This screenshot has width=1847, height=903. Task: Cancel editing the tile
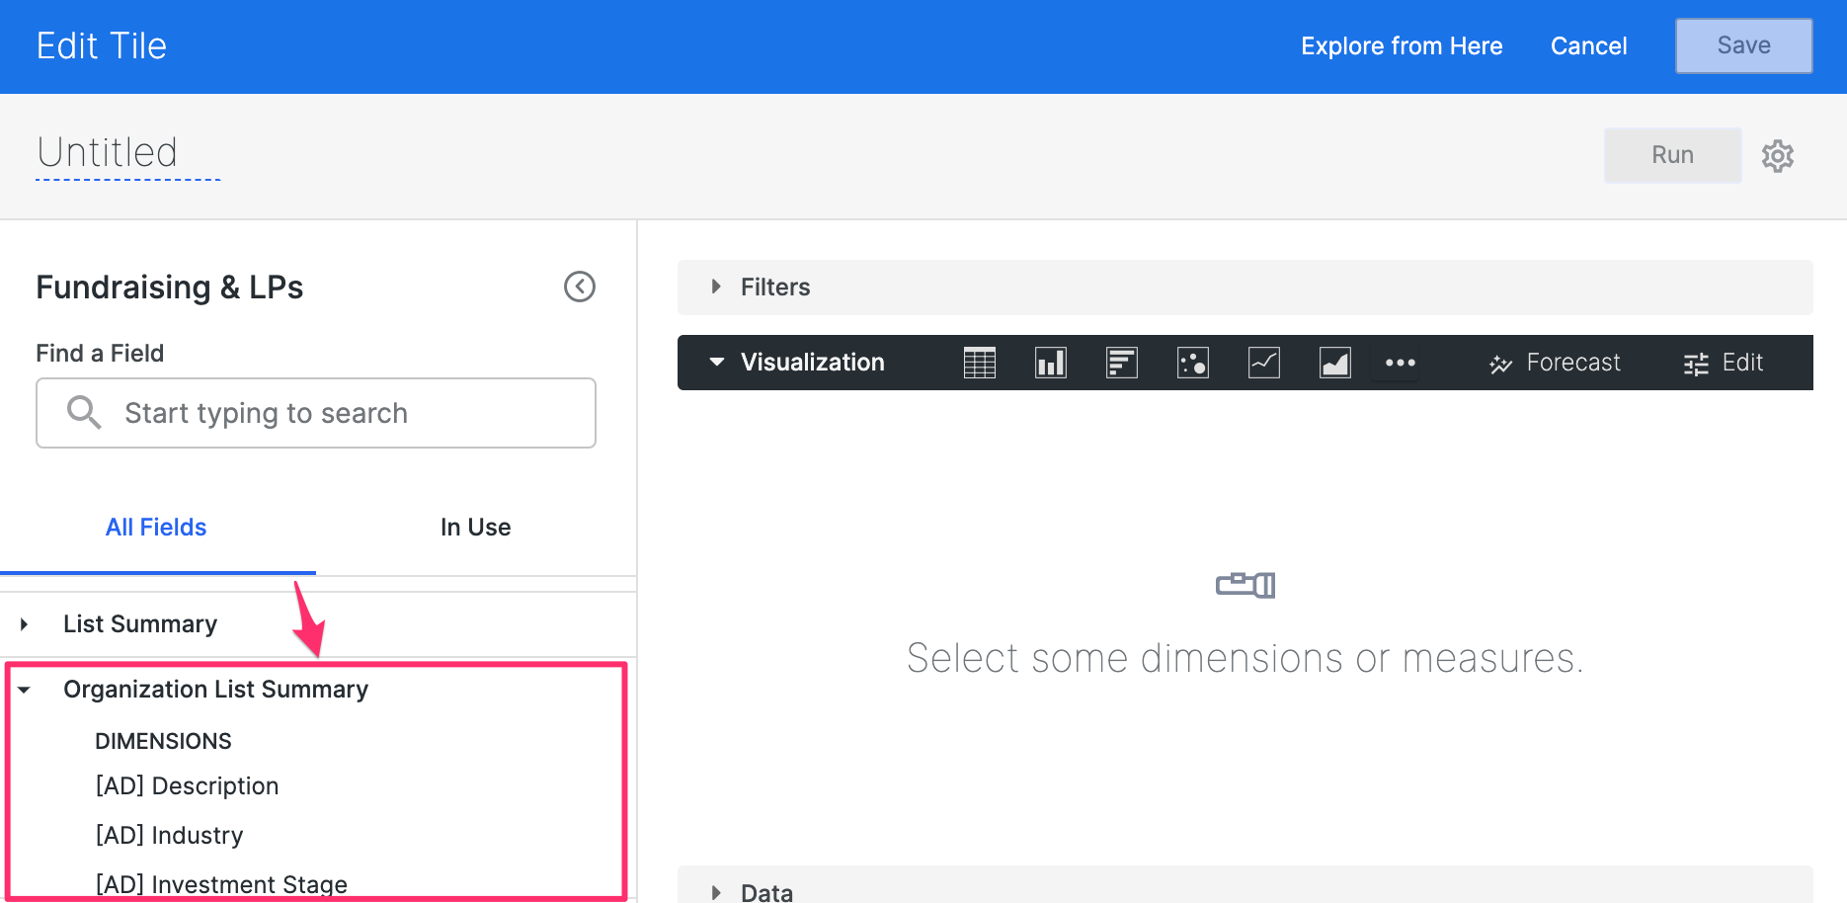[x=1587, y=45]
